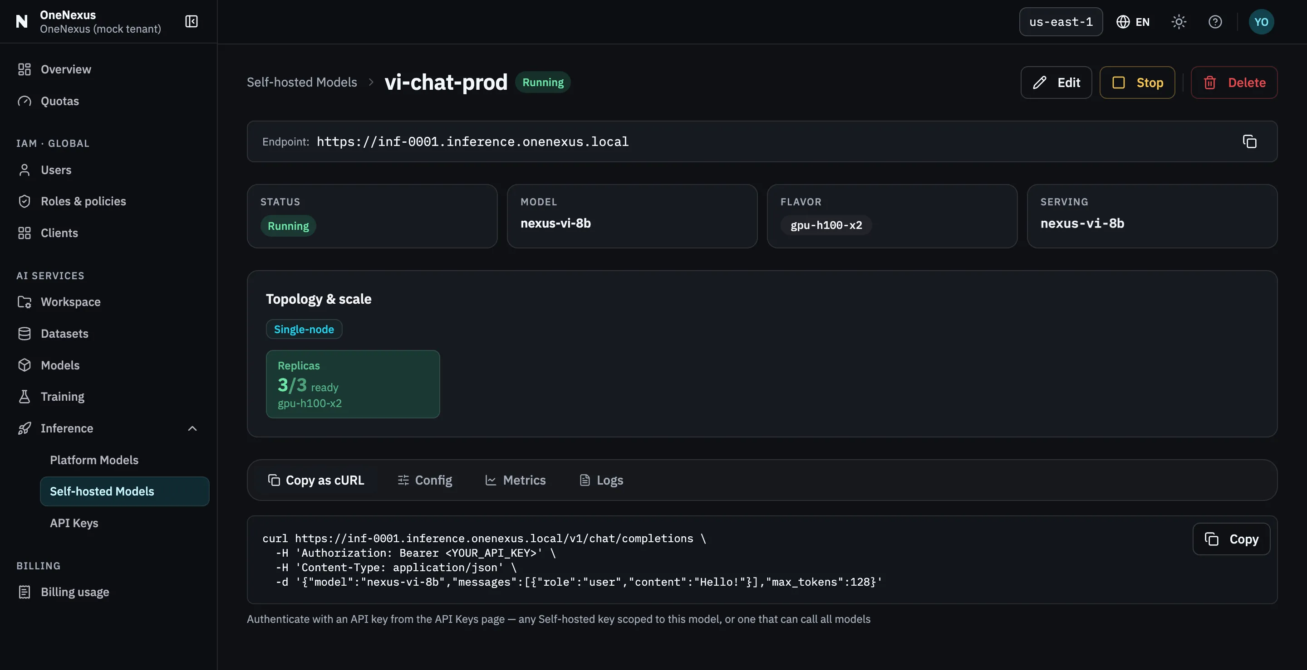The height and width of the screenshot is (670, 1307).
Task: Collapse the sidebar panel icon
Action: coord(191,21)
